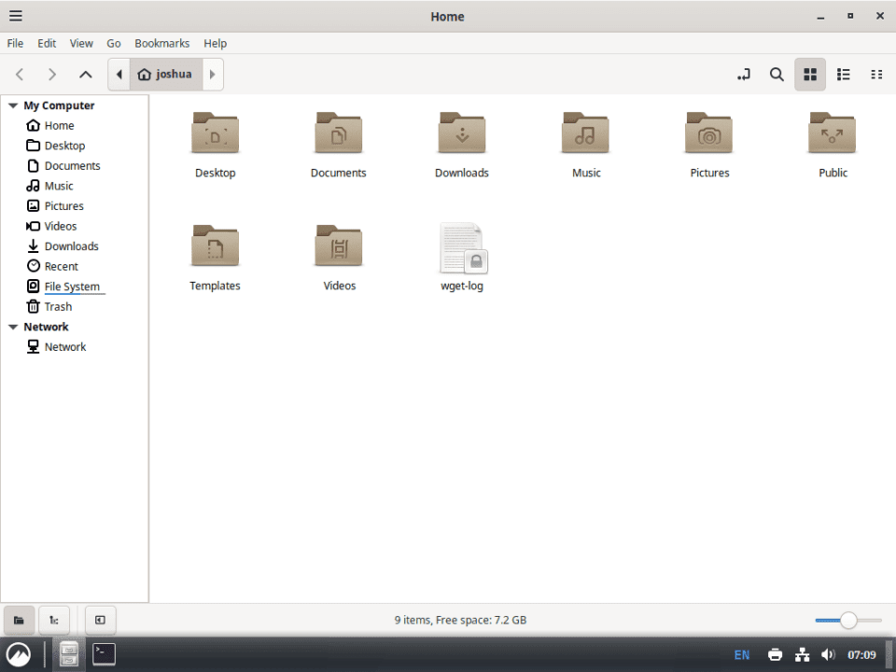Collapse the Network section in sidebar
The height and width of the screenshot is (672, 896).
tap(12, 327)
